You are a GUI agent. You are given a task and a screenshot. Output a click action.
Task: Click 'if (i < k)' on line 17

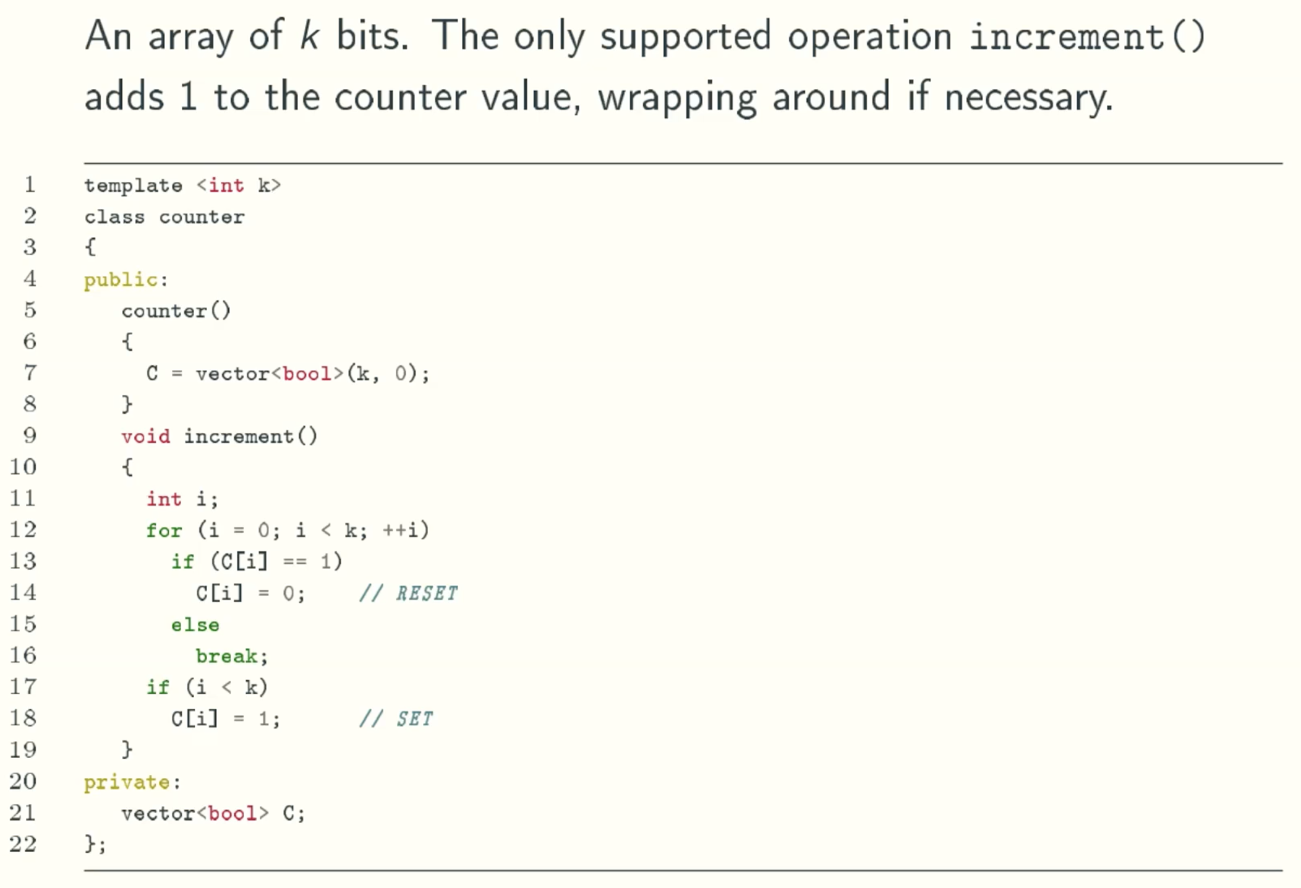207,687
